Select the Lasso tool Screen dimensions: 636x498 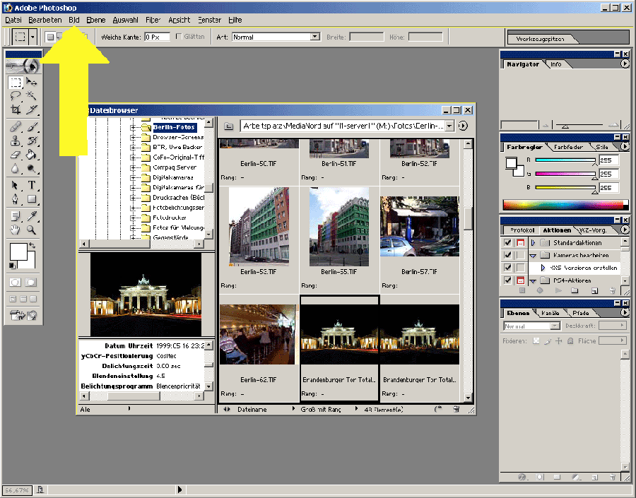16,95
